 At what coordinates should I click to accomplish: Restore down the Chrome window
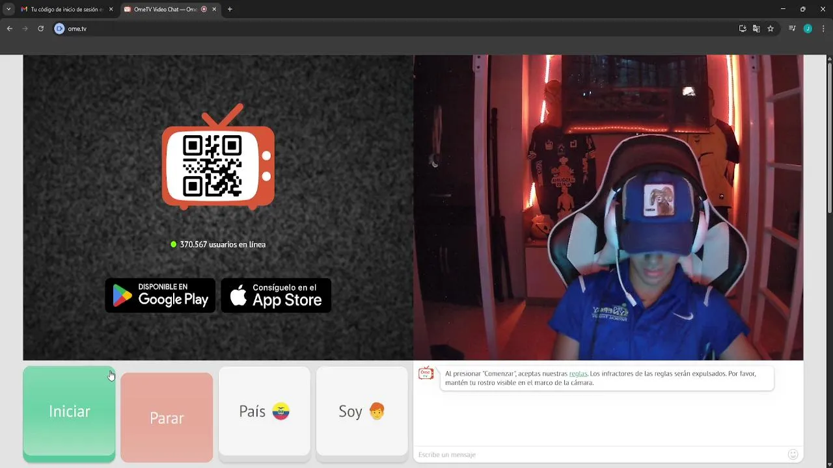[x=802, y=9]
